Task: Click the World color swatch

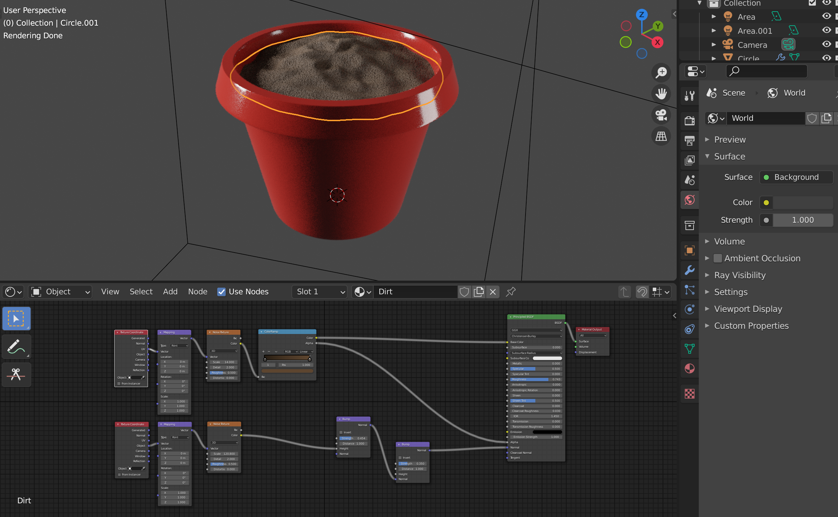Action: pos(803,203)
